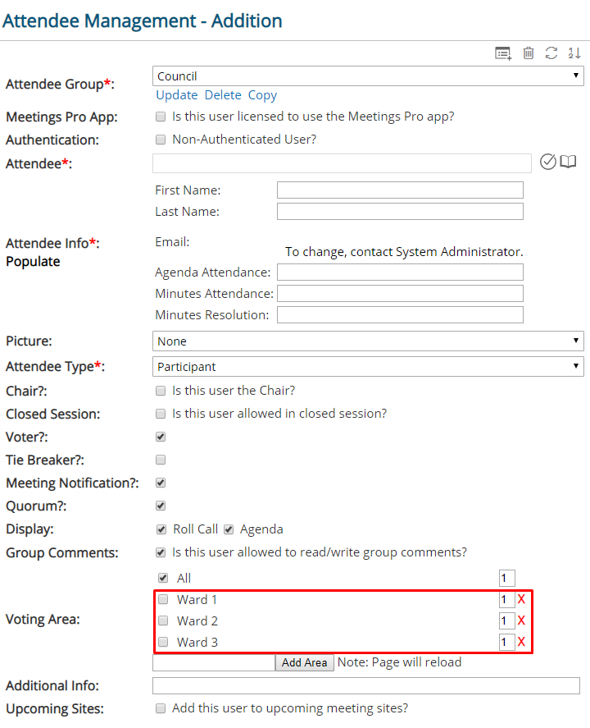Click the Ward 2 weight field
This screenshot has height=728, width=590.
click(507, 620)
